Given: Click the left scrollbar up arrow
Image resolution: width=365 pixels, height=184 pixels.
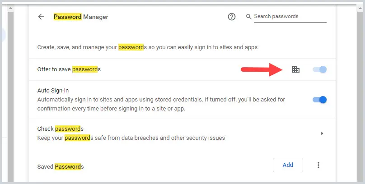Looking at the screenshot, I should (x=10, y=9).
